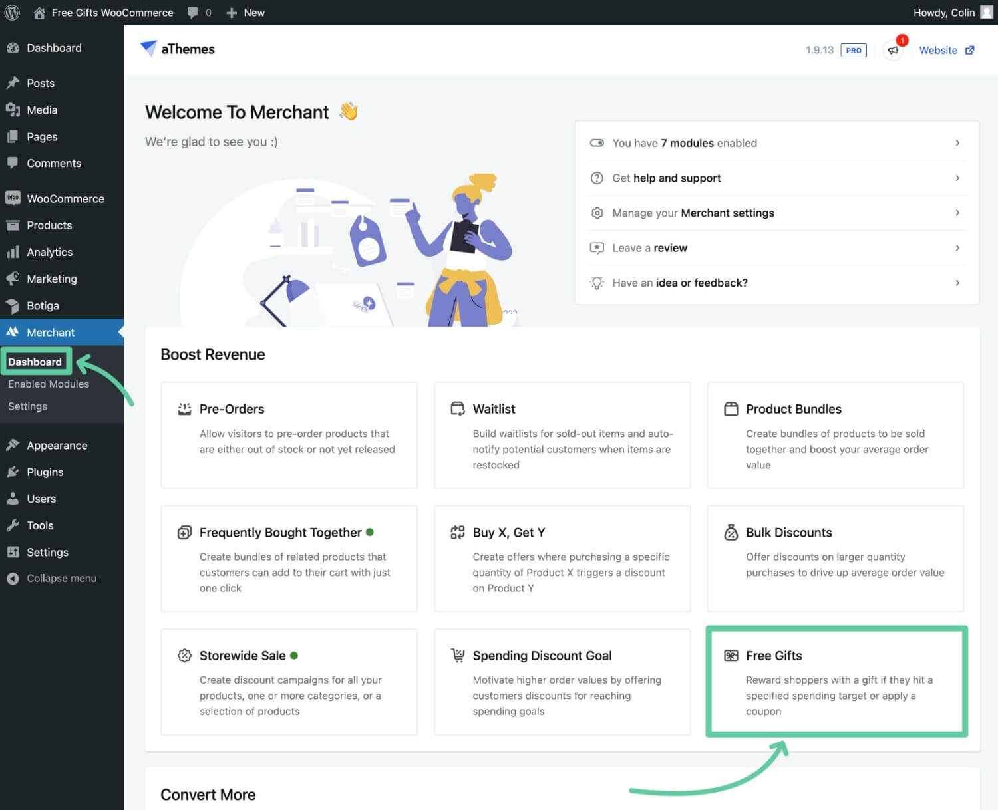Open the Spending Discount Goal module title
Viewport: 998px width, 810px height.
coord(542,656)
